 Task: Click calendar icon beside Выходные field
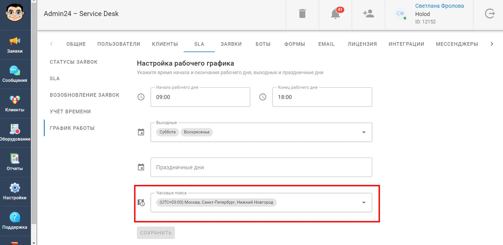[x=141, y=132]
